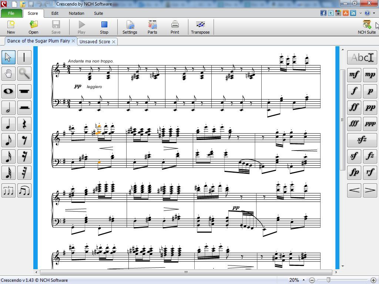Click the zoom in plus button
Image resolution: width=379 pixels, height=284 pixels.
coord(374,280)
